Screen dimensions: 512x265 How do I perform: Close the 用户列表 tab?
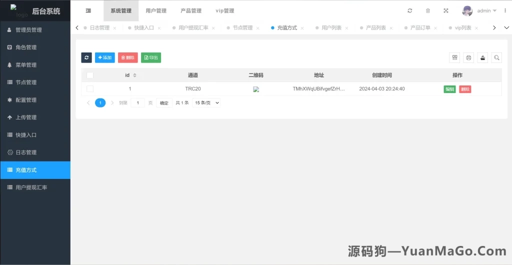click(346, 28)
